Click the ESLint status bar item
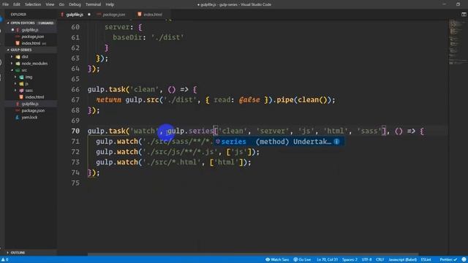Image resolution: width=468 pixels, height=263 pixels. (x=426, y=260)
